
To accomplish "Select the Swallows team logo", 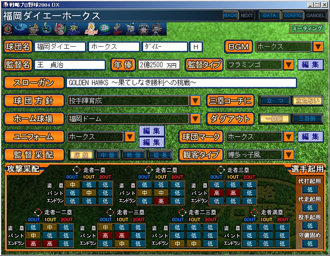I will (46, 29).
